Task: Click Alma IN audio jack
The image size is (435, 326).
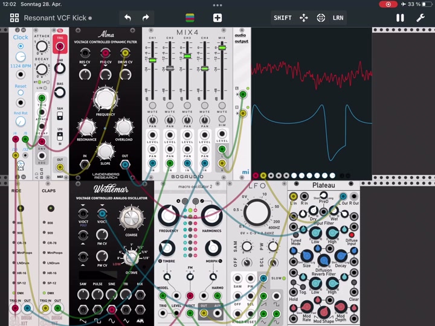Action: 85,164
